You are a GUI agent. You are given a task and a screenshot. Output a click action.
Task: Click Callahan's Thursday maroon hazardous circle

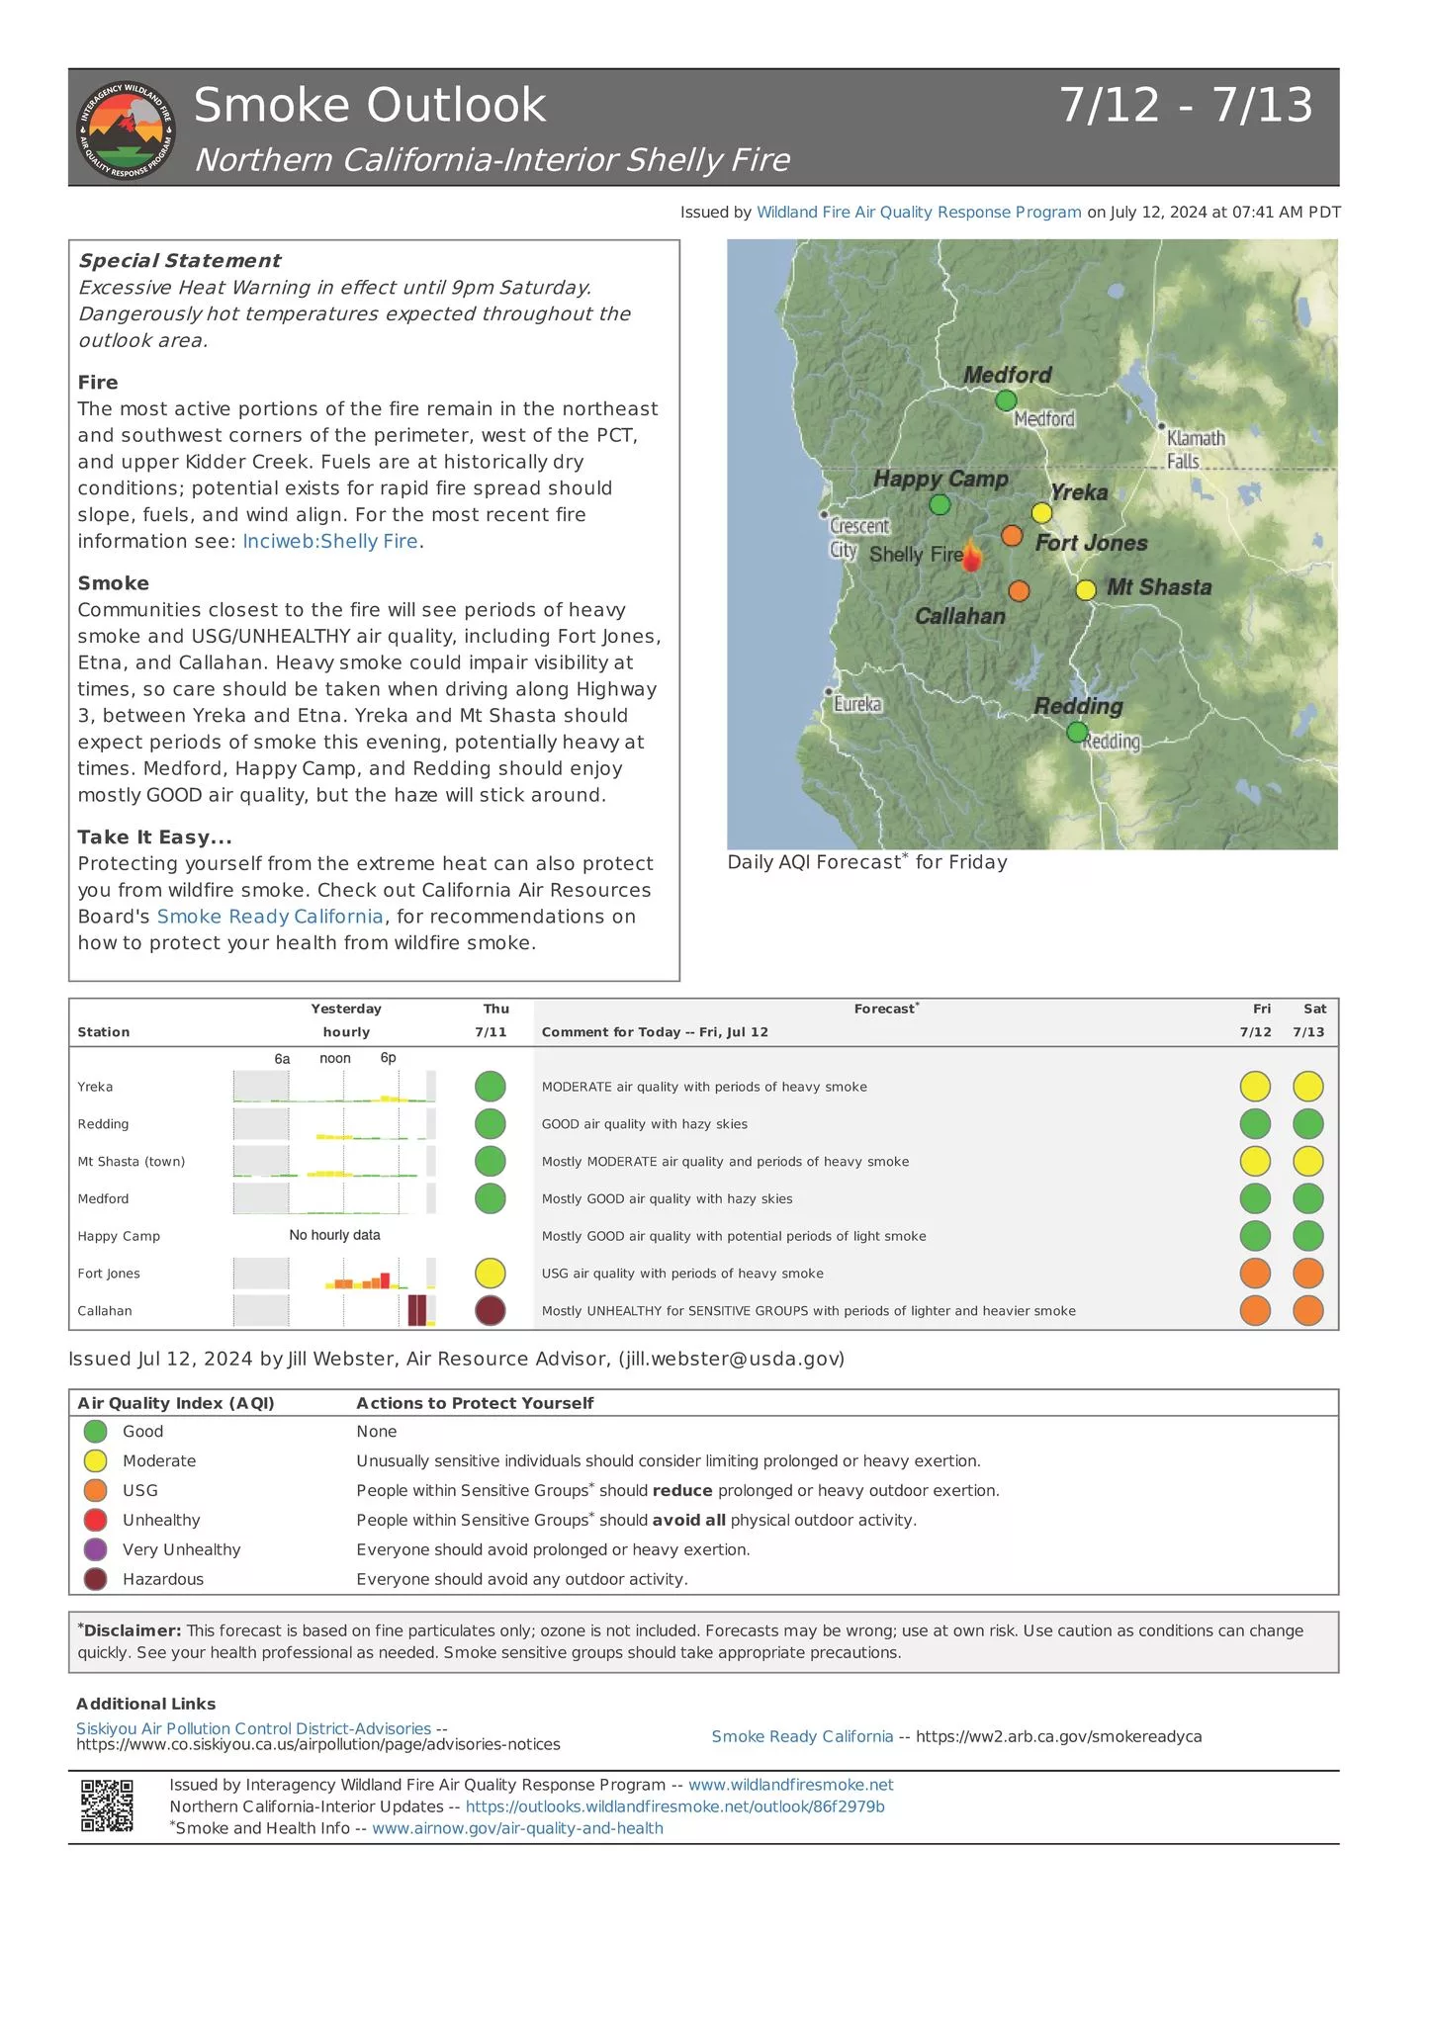click(491, 1311)
